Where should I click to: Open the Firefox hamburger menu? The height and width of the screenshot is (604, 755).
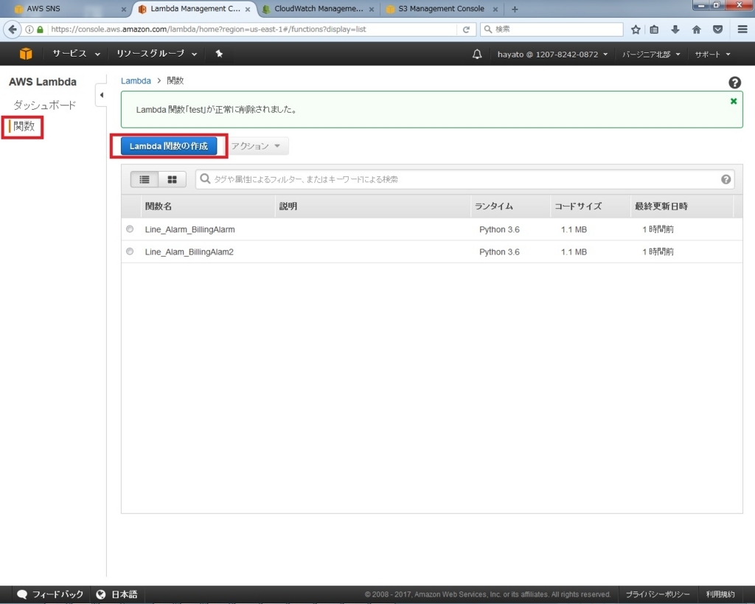(x=742, y=29)
